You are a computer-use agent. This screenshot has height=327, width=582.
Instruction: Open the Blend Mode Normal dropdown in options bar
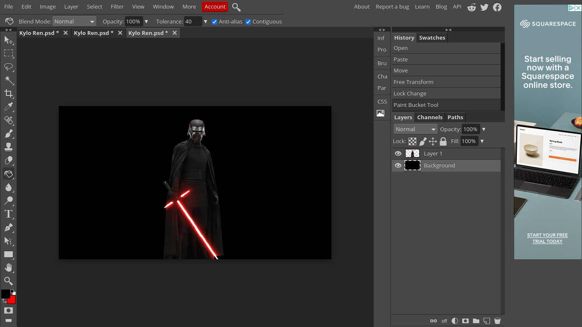74,22
